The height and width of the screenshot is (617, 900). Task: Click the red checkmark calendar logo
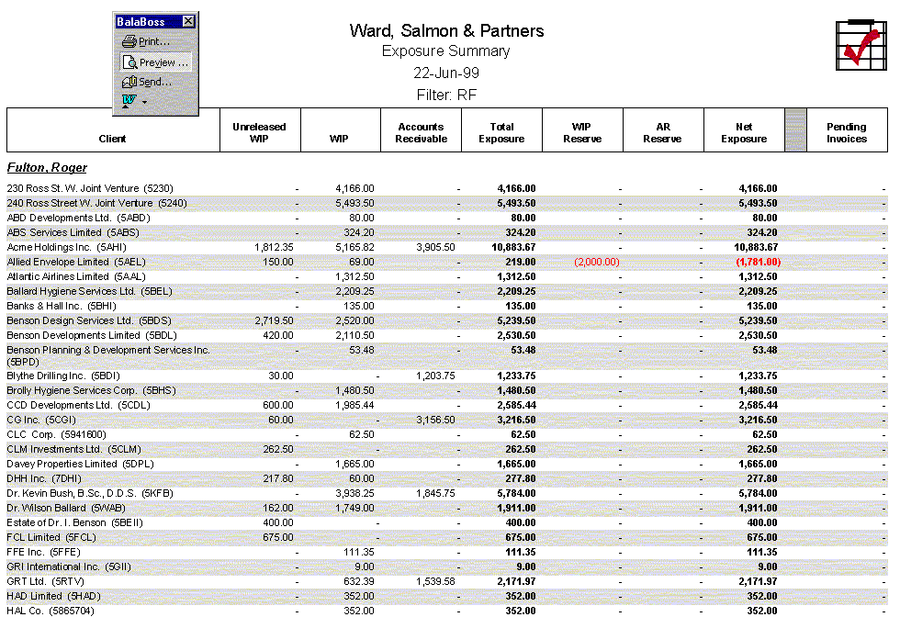[861, 45]
